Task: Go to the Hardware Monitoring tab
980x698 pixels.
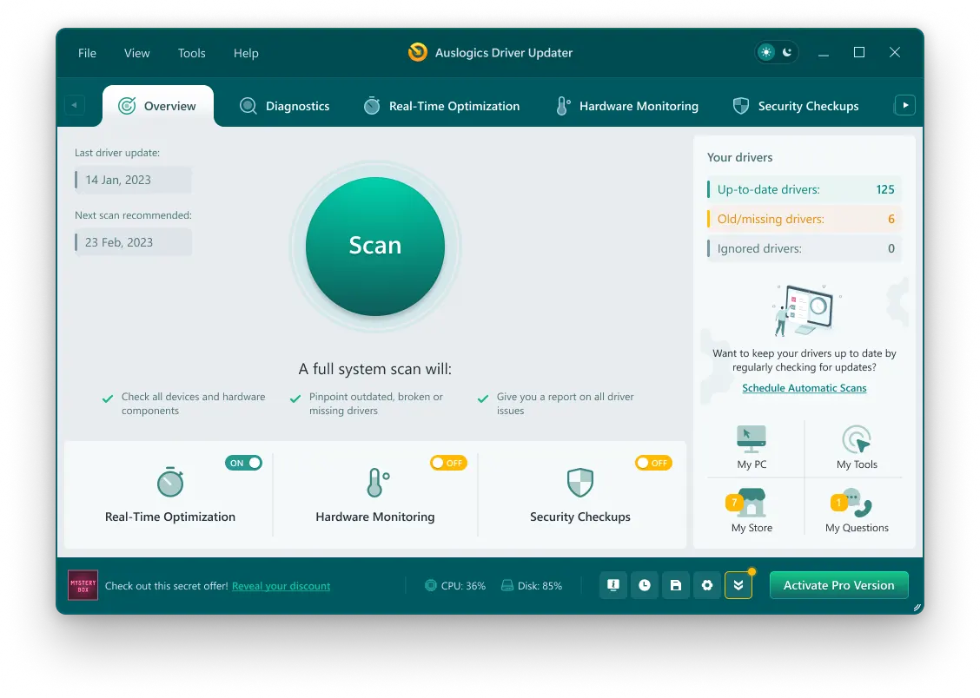Action: point(627,106)
